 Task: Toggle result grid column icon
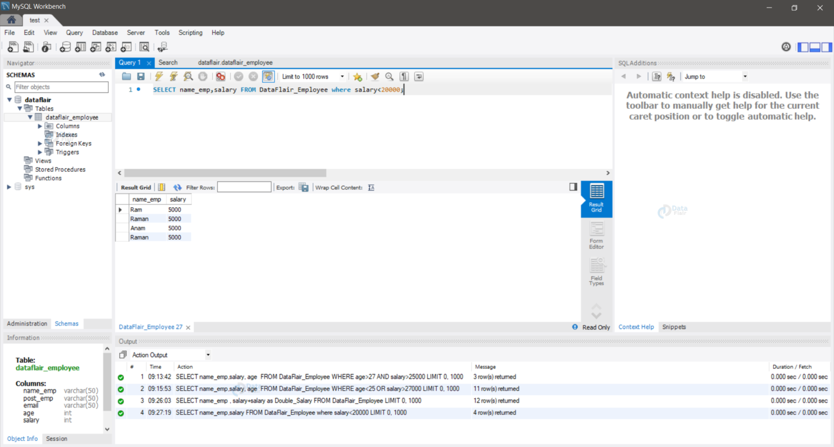coord(161,188)
